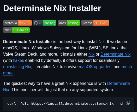Open Determinate Nix link in quickest way sentence
The image size is (137, 112).
(x=118, y=83)
